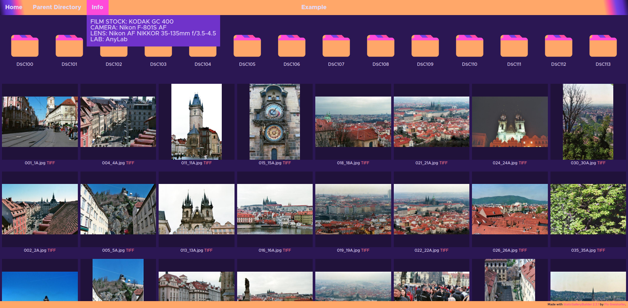Viewport: 628px width, 308px height.
Task: Toggle the Info dropdown panel
Action: point(97,7)
